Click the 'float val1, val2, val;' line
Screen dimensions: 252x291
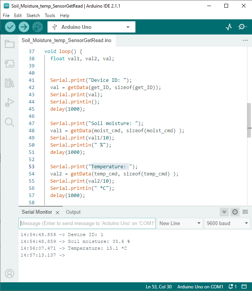coord(82,59)
